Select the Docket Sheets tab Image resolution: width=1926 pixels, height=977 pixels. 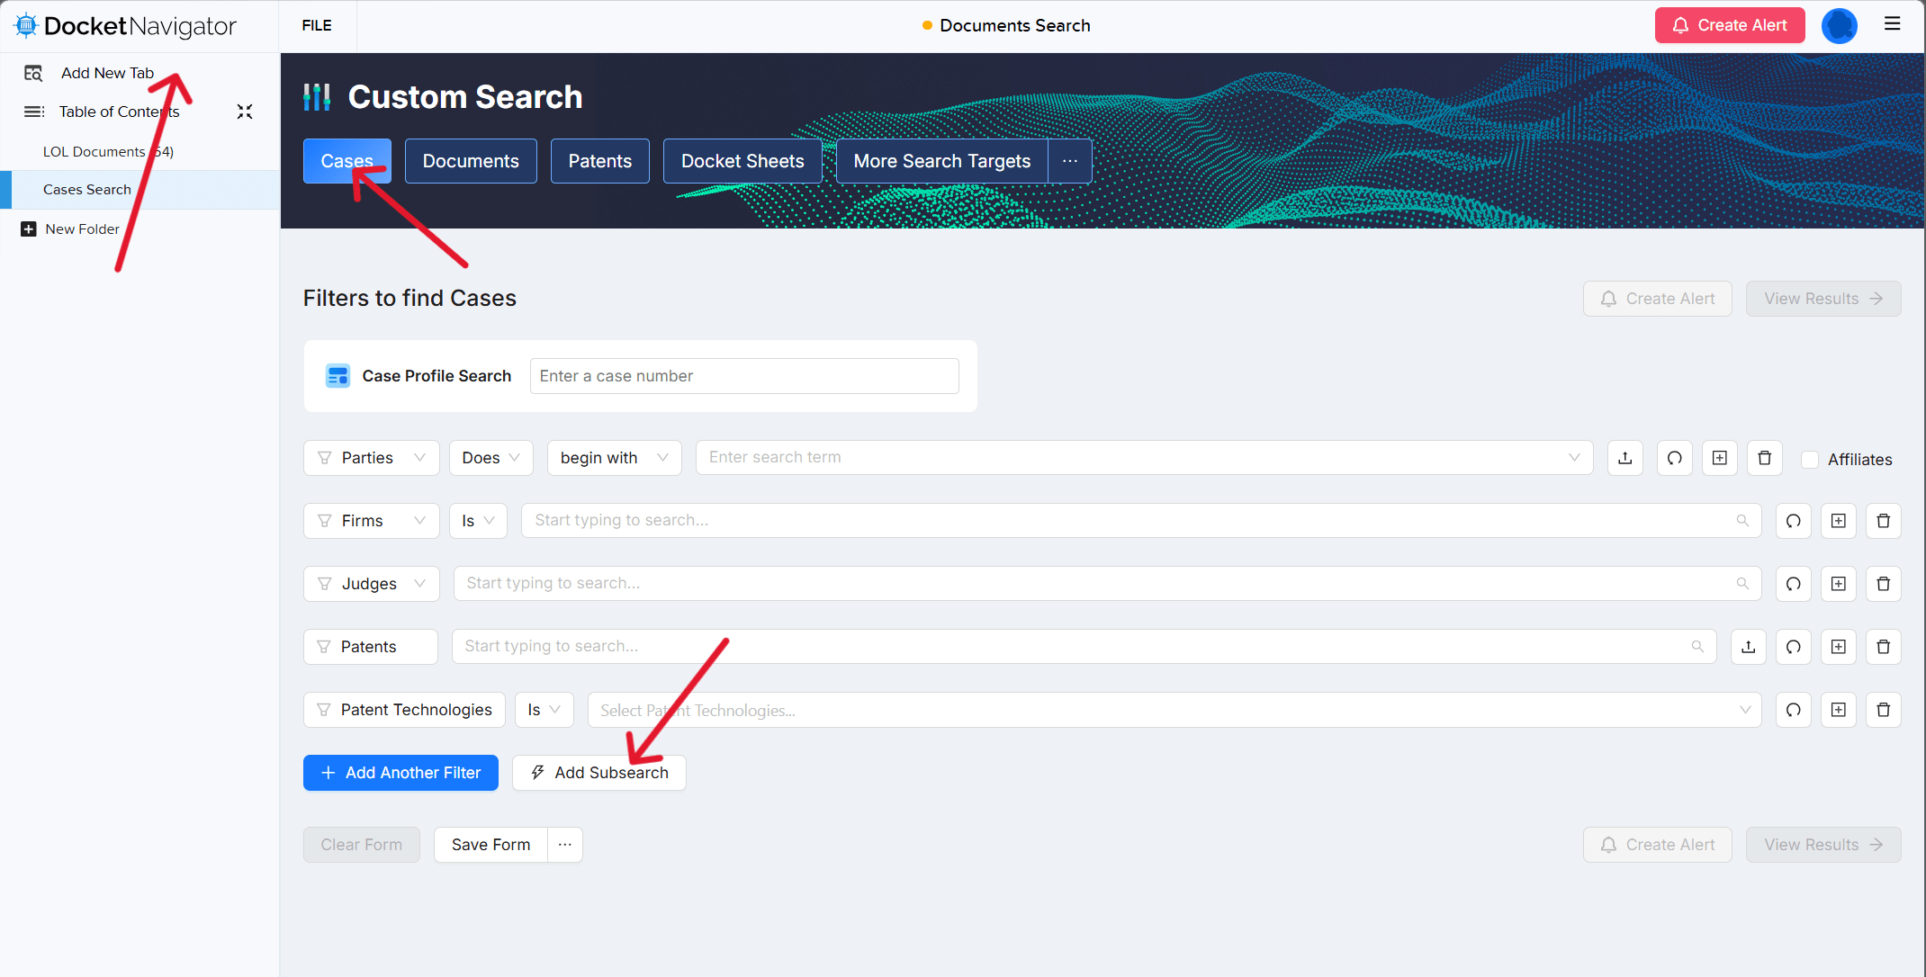pos(742,161)
